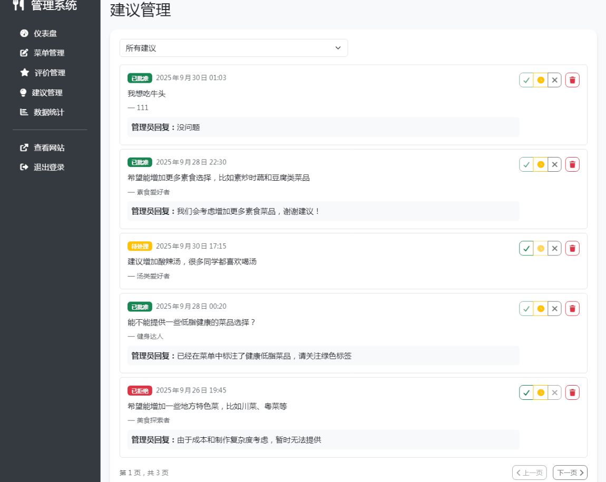Image resolution: width=606 pixels, height=482 pixels.
Task: Click the 已拒绝 red status badge
Action: [140, 390]
